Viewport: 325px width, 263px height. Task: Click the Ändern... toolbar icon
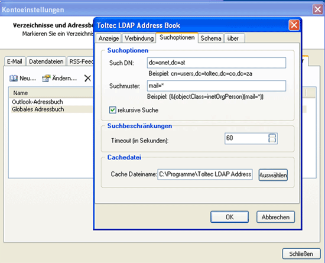click(x=46, y=79)
